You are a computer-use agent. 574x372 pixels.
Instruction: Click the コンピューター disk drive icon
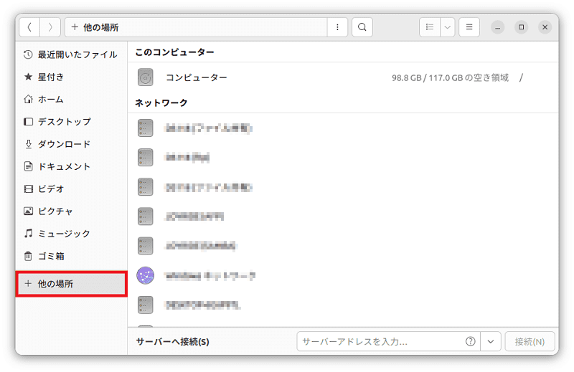146,77
